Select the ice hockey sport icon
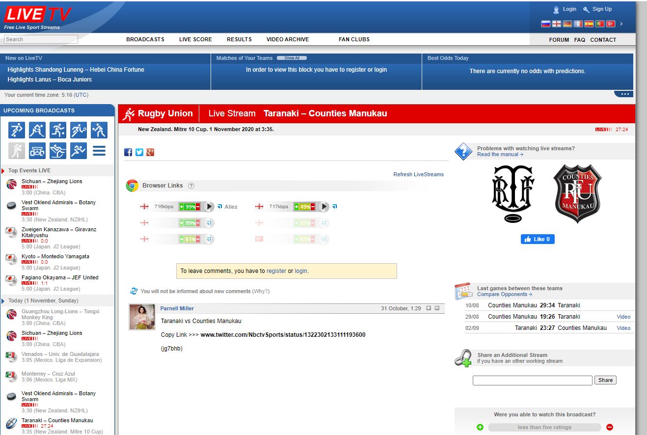 (37, 130)
